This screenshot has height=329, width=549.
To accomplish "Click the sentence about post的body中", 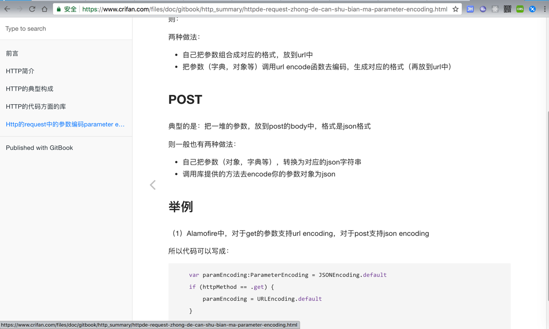I will pos(269,126).
